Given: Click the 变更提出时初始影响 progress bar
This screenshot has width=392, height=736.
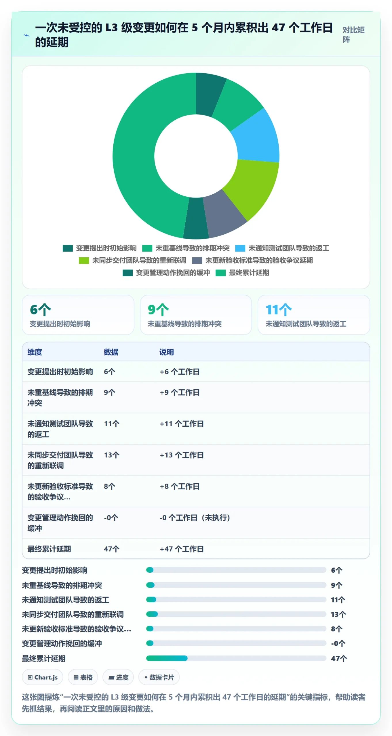Looking at the screenshot, I should point(236,570).
